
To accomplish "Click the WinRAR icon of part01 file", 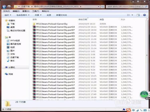I will pos(34,55).
